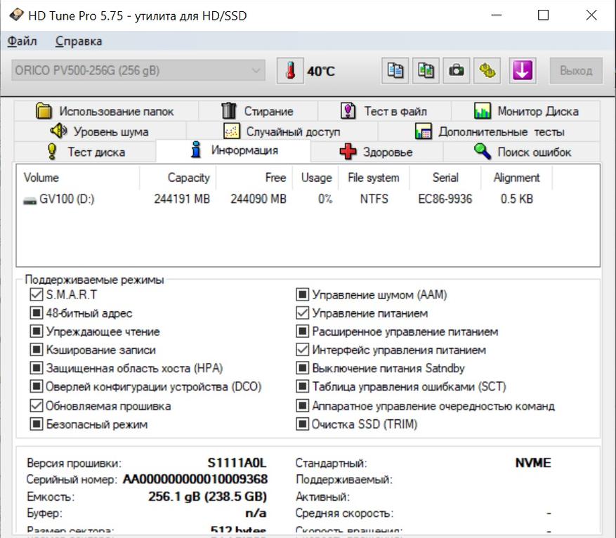Toggle Защищенная область хоста (HPA) checkbox
The height and width of the screenshot is (538, 616).
(x=36, y=368)
